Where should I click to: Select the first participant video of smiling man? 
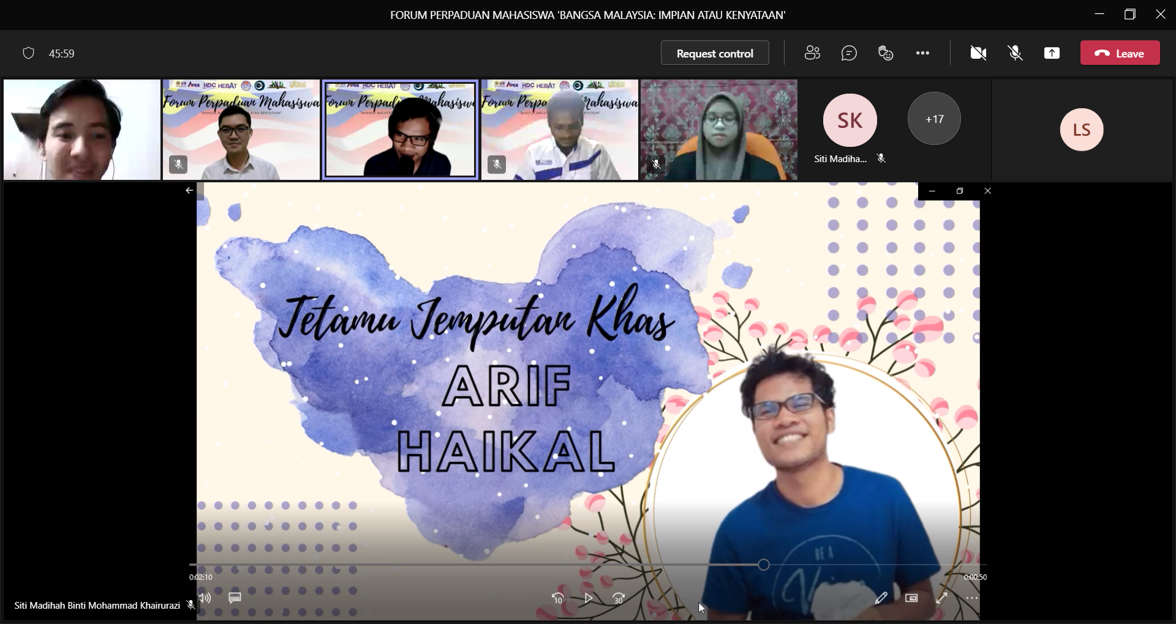point(82,130)
